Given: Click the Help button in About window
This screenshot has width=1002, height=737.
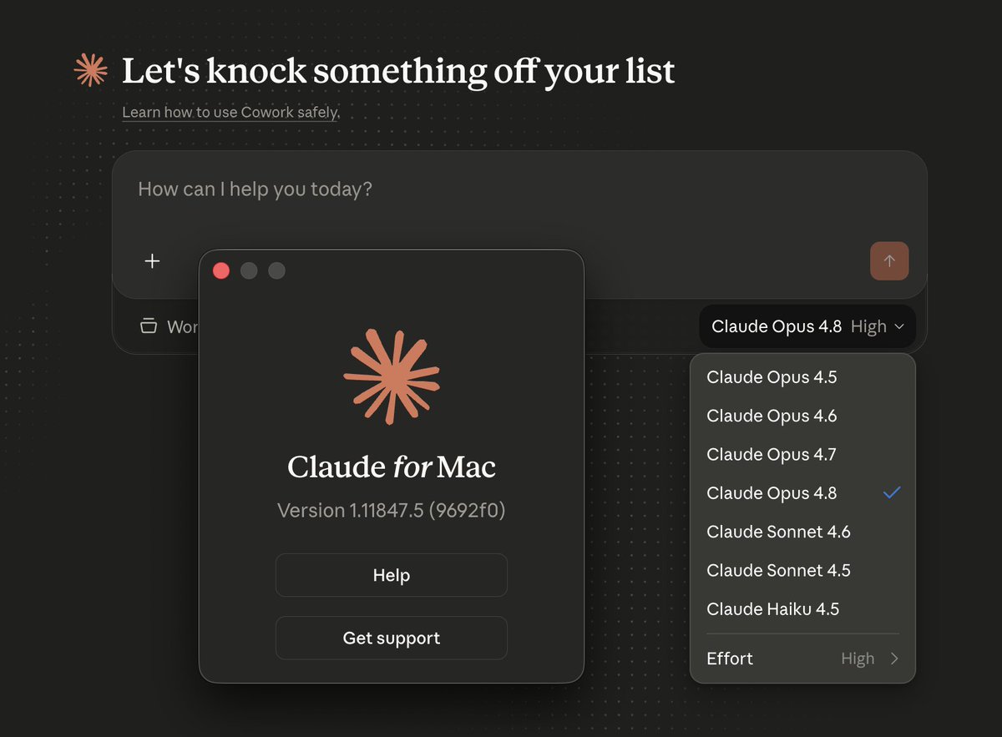Looking at the screenshot, I should [x=392, y=575].
